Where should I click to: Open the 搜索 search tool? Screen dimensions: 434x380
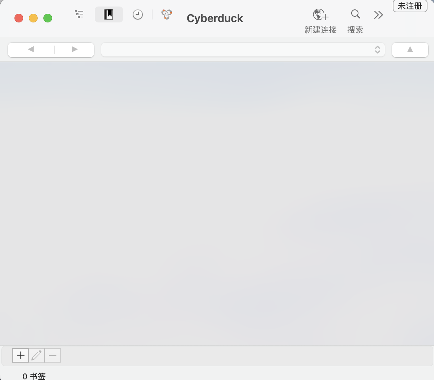coord(356,14)
